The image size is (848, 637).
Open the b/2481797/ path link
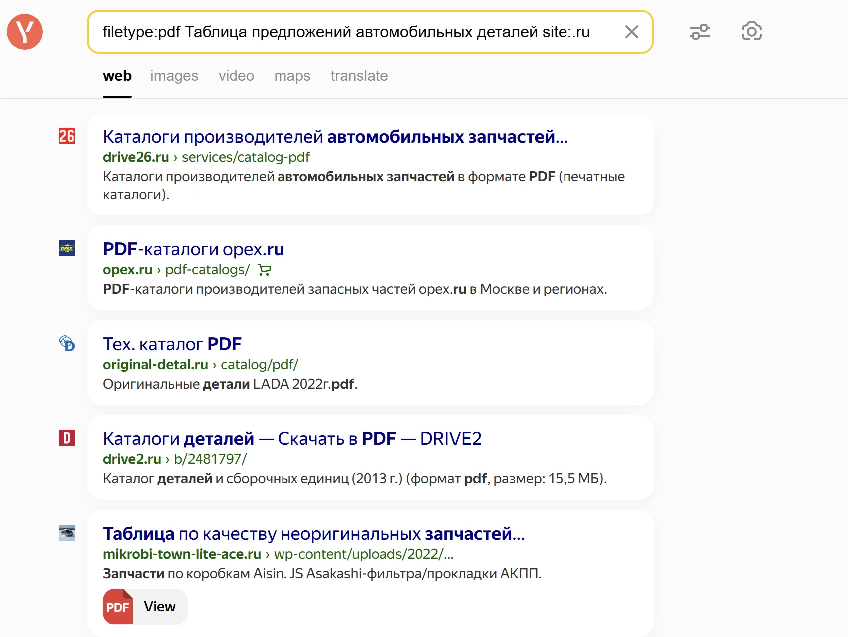point(210,459)
